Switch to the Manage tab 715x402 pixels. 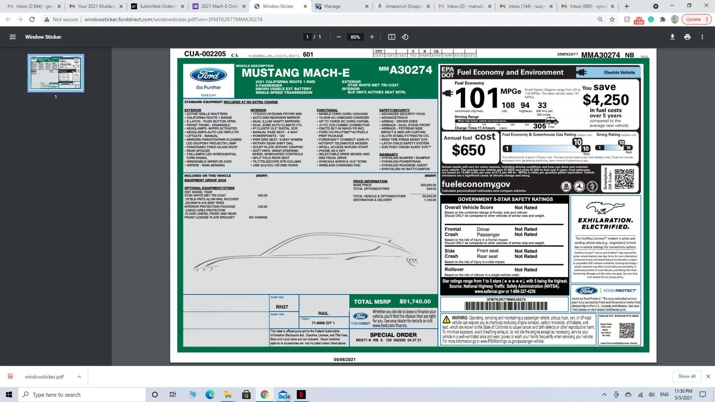tap(342, 6)
